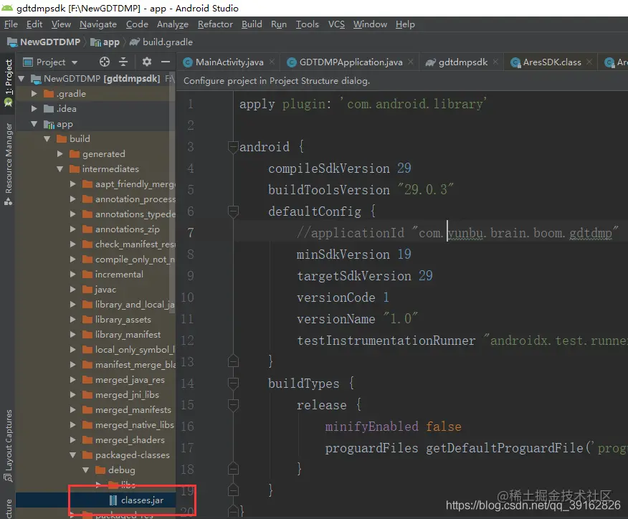628x519 pixels.
Task: Close the gdtdmpsdk tab
Action: tap(496, 62)
